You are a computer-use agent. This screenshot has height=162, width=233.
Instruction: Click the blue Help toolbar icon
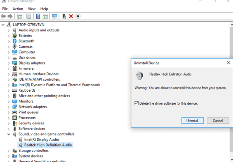coord(38,16)
